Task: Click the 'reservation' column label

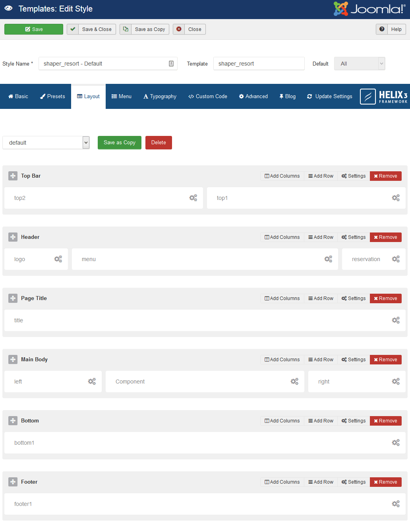Action: pos(366,259)
